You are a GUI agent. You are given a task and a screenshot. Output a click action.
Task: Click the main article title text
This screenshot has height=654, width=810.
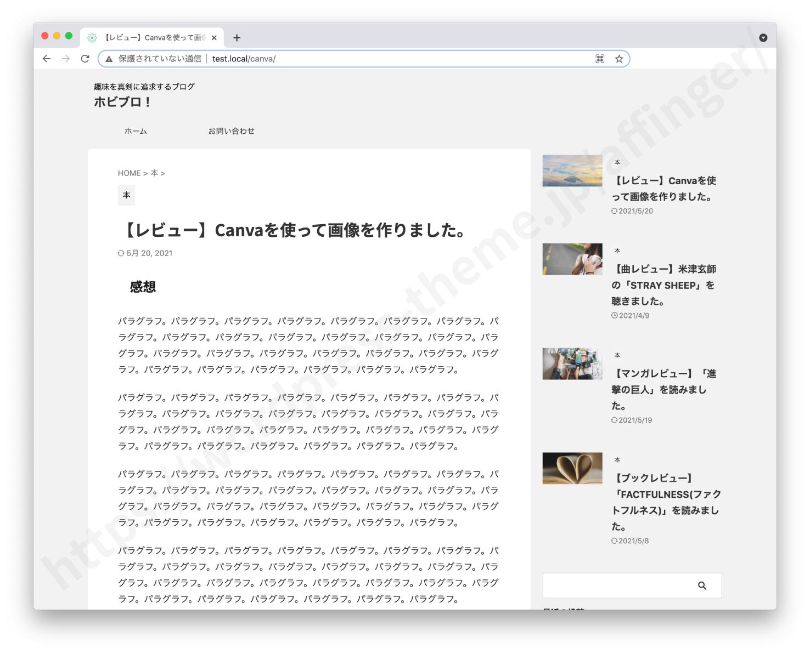[x=292, y=230]
